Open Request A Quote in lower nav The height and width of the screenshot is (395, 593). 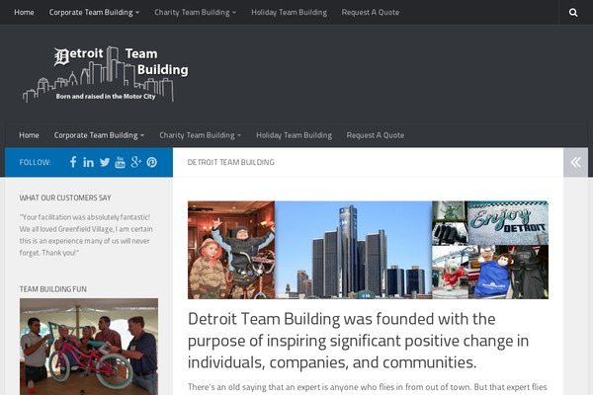pos(376,135)
